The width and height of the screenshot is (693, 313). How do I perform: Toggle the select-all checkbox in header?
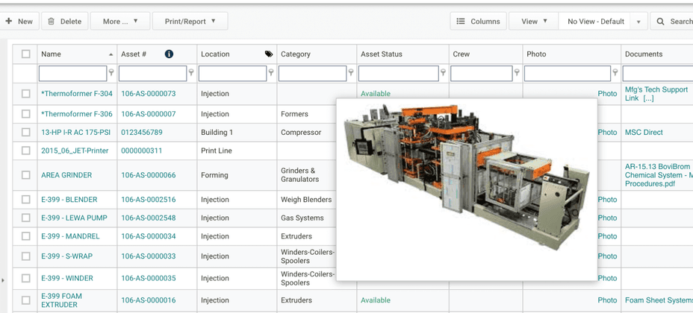[26, 54]
